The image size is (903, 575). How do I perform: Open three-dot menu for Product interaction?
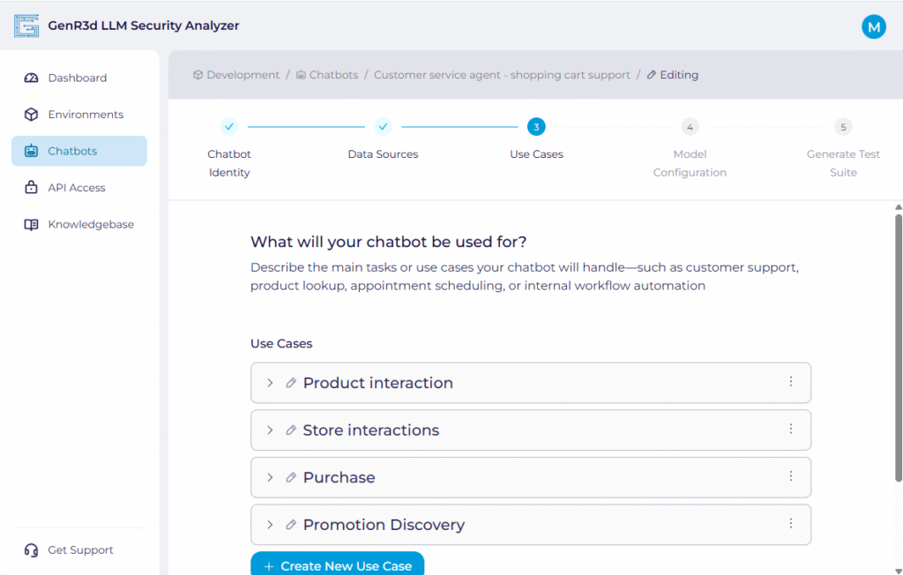790,382
